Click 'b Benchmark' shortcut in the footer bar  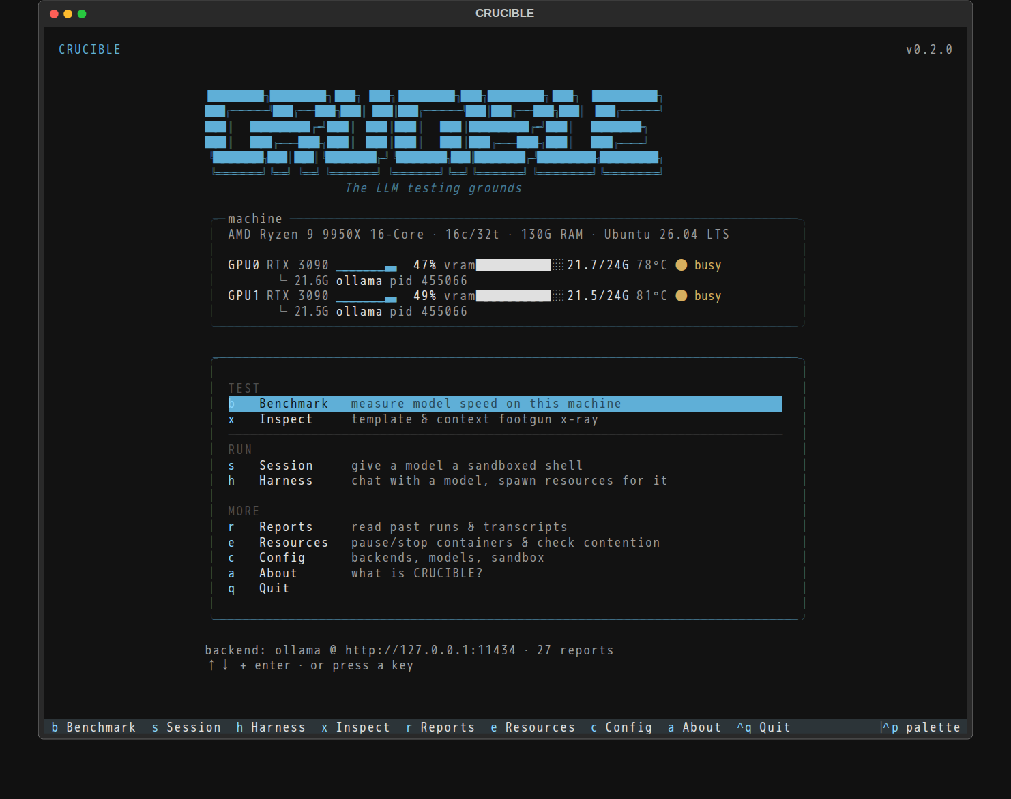coord(93,727)
